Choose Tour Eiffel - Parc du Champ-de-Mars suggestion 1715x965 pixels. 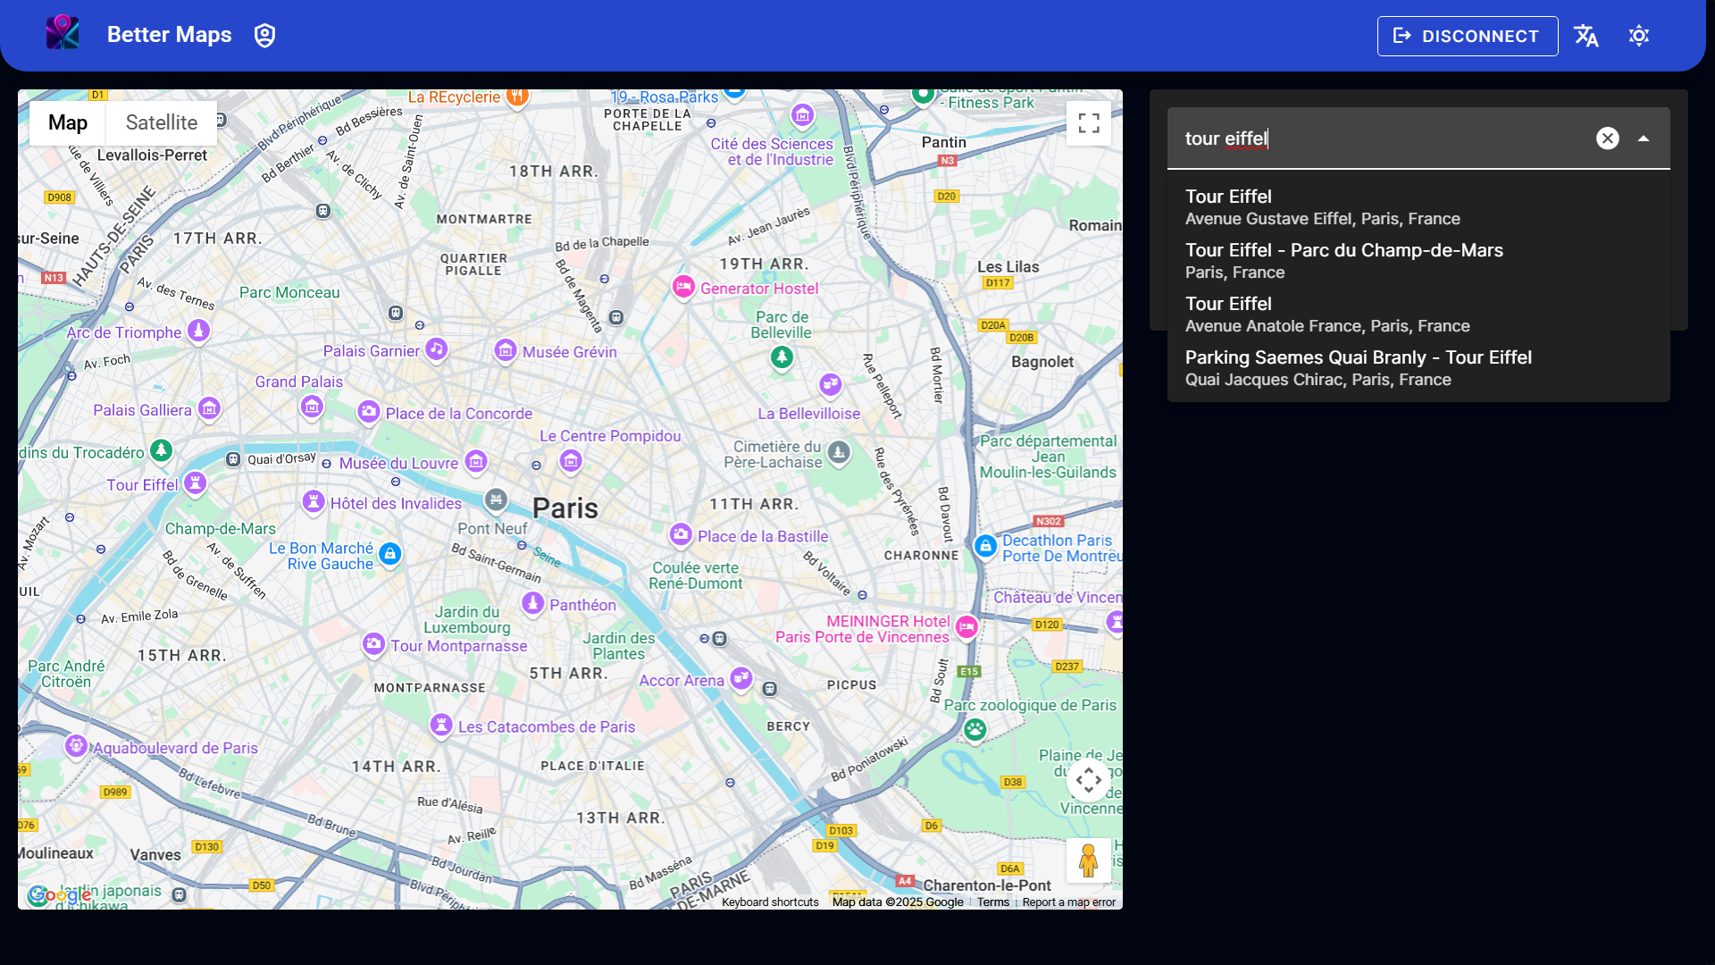click(x=1343, y=261)
